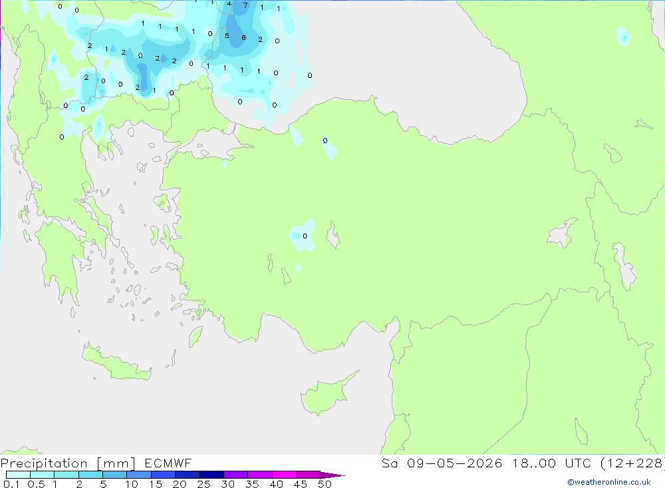Select the 25–30 mm dark navy legend swatch
The image size is (665, 488).
click(x=211, y=475)
